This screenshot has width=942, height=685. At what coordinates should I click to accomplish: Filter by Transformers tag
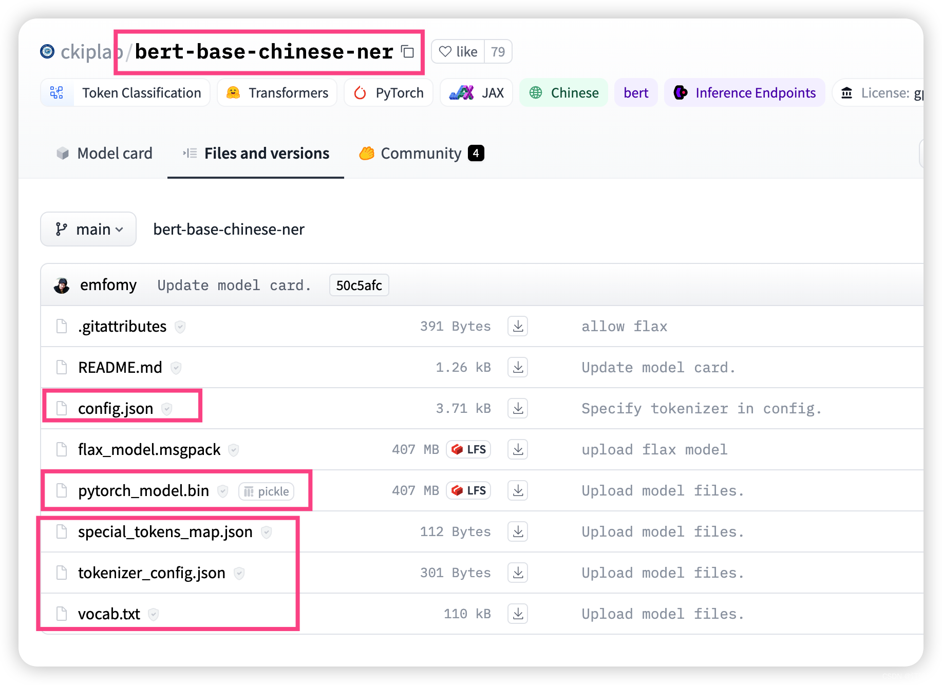pyautogui.click(x=277, y=92)
